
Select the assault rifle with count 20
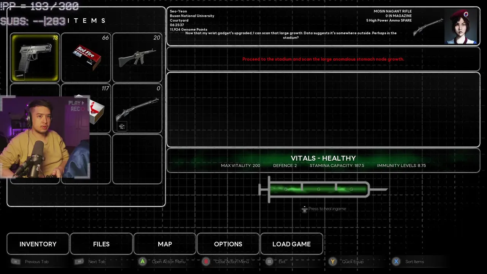click(137, 58)
